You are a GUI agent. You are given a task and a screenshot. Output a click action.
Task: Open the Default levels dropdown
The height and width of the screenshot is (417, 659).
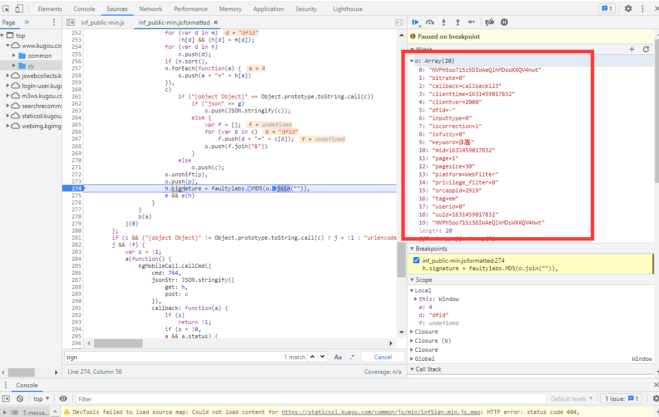[x=571, y=398]
